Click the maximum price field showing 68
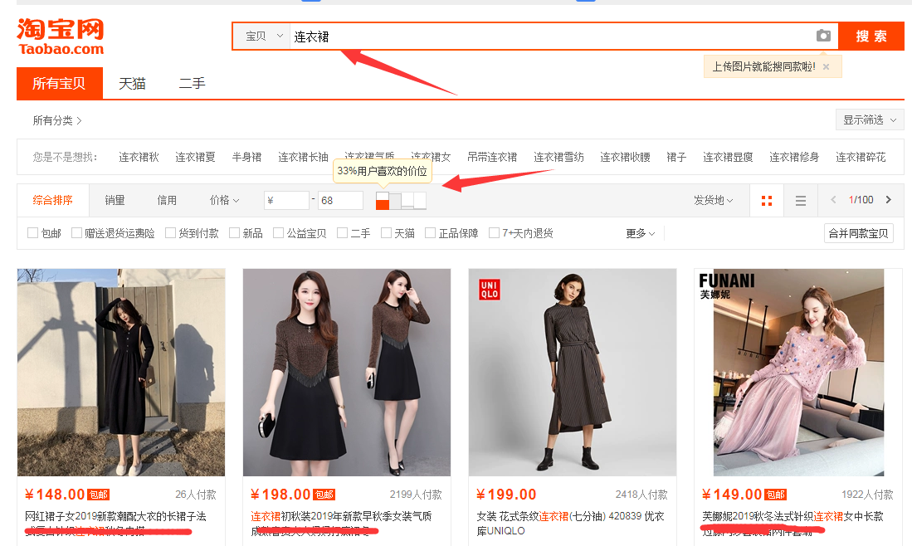 coord(340,201)
